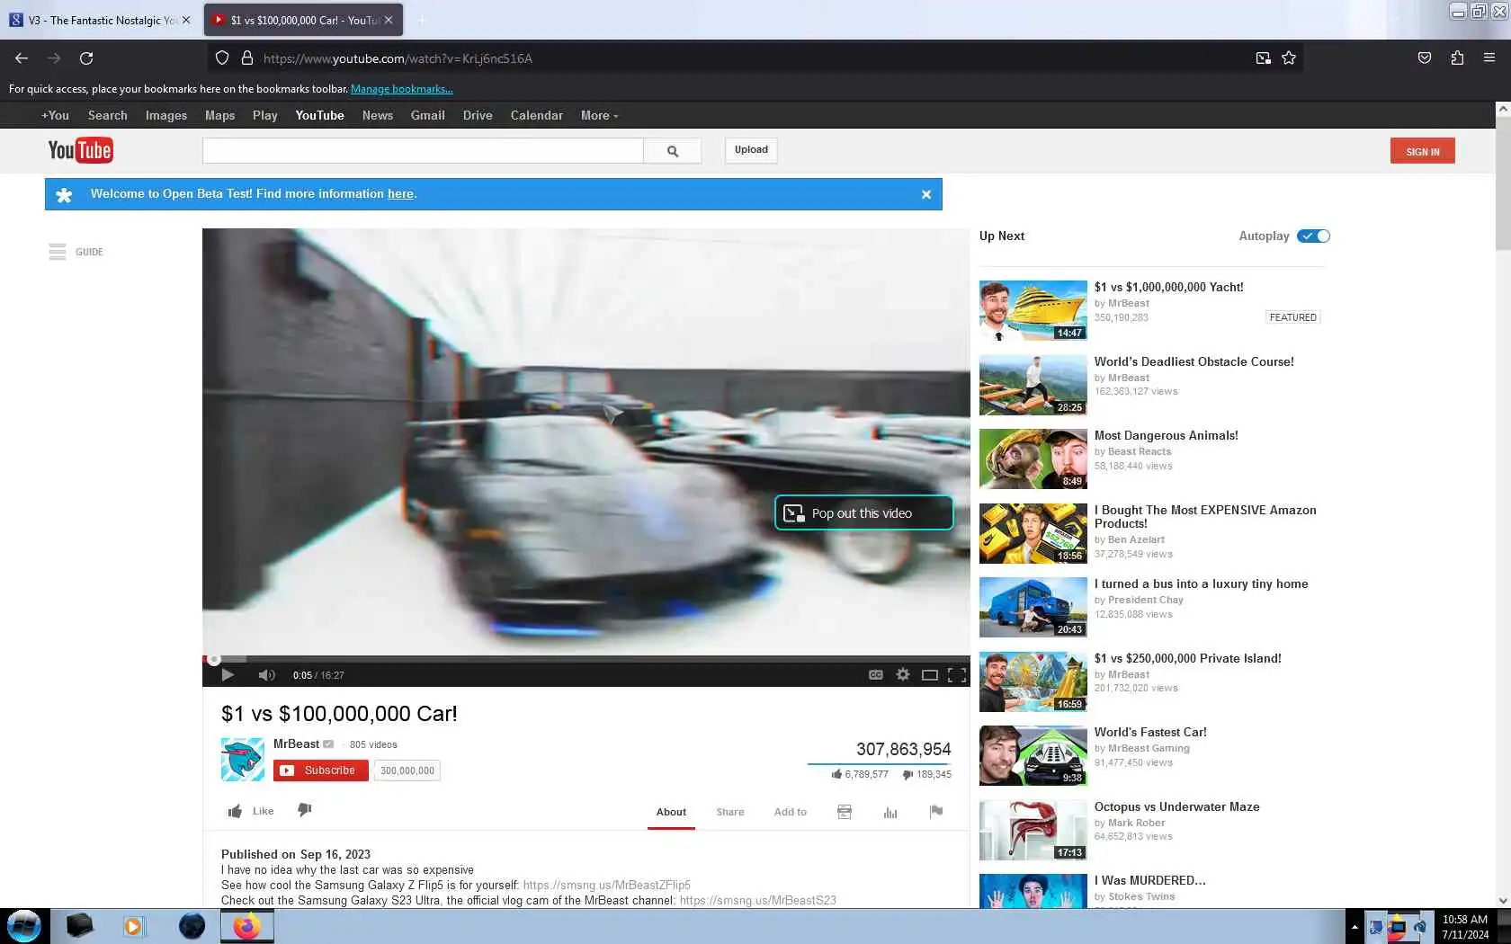Open the 'here' link in beta banner

click(400, 194)
